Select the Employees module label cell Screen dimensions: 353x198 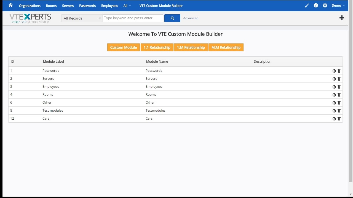[51, 87]
